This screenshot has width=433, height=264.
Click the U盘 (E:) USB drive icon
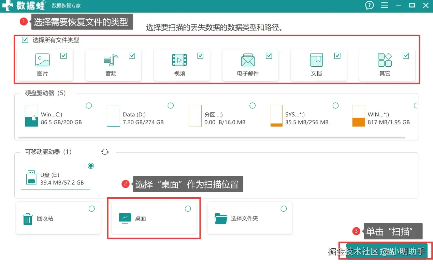pos(31,178)
